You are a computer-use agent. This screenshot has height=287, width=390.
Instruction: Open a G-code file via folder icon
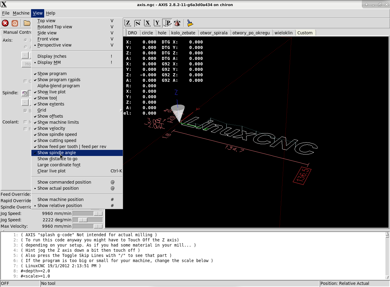(x=27, y=23)
